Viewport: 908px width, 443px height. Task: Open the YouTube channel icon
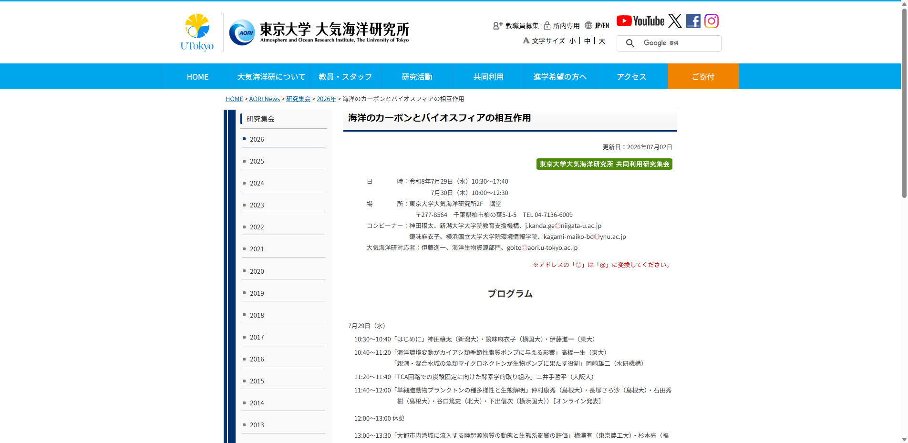(640, 21)
